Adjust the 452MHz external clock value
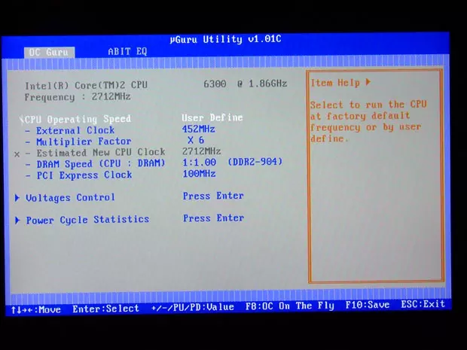The width and height of the screenshot is (467, 350). pyautogui.click(x=199, y=129)
